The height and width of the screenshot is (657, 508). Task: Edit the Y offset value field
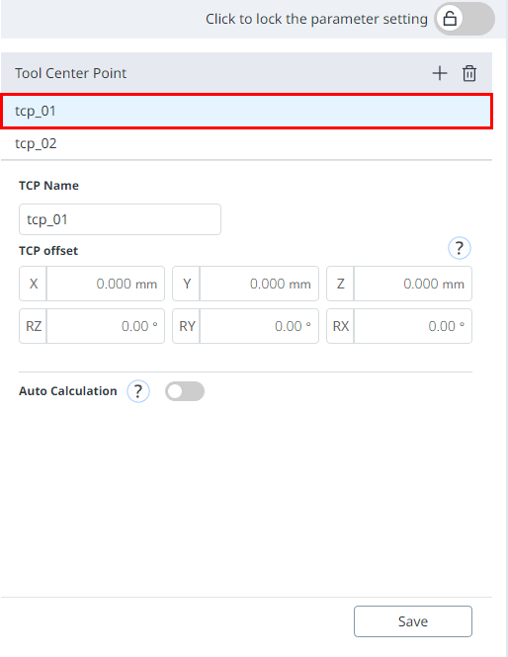click(x=259, y=284)
